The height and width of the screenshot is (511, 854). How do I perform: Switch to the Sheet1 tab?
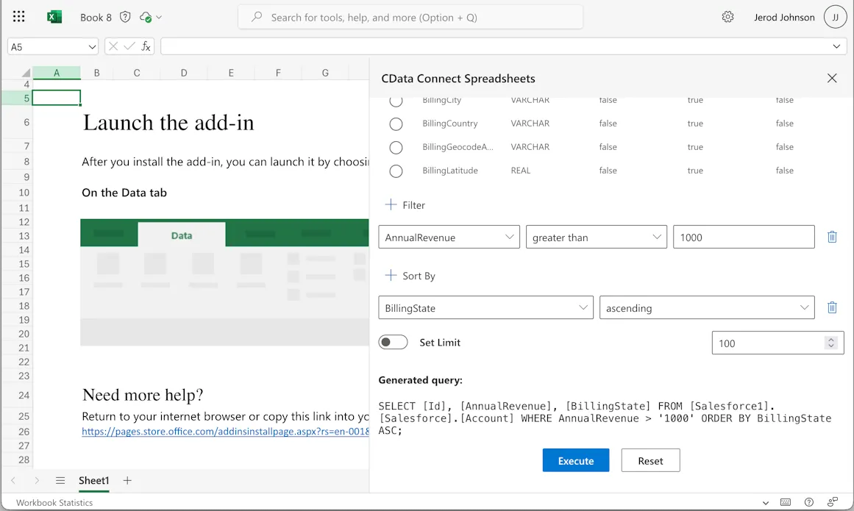tap(93, 480)
